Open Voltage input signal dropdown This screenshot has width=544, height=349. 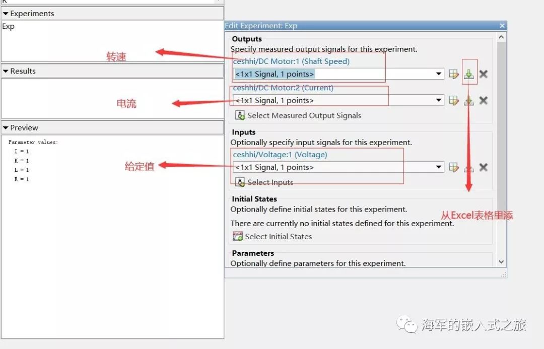(x=439, y=167)
